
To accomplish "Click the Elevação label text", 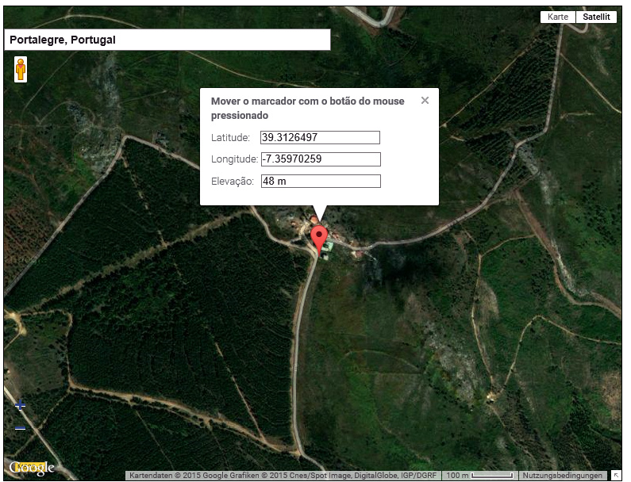I will 232,182.
